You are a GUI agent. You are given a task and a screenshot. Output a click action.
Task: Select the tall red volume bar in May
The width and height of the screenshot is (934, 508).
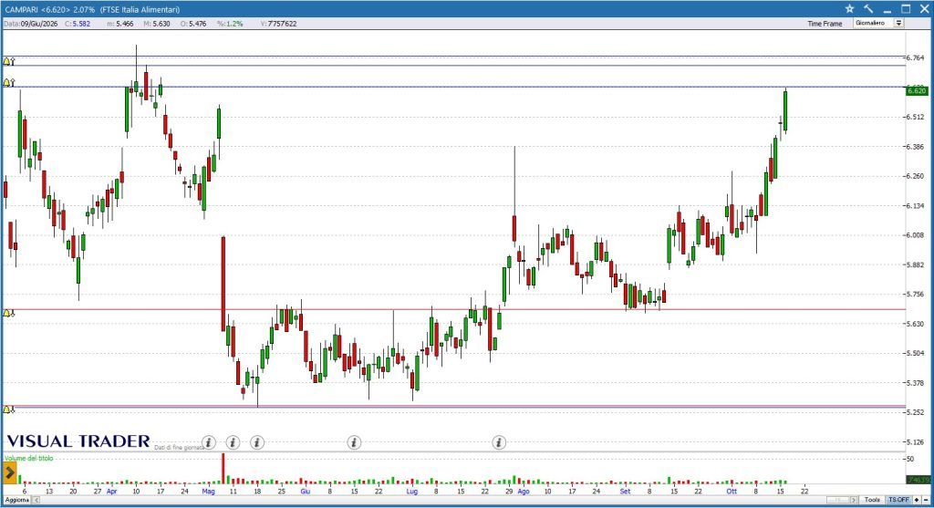(223, 468)
